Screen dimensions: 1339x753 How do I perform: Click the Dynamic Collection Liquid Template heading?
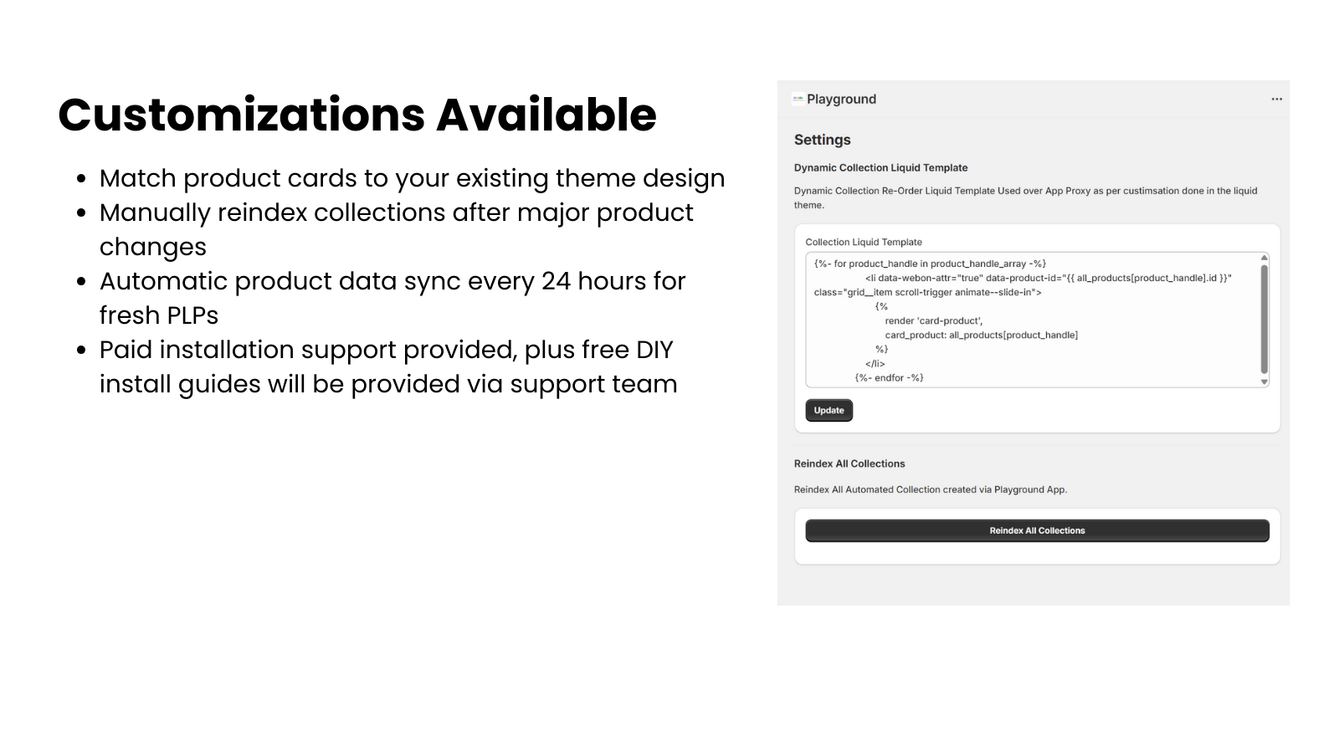pos(880,167)
